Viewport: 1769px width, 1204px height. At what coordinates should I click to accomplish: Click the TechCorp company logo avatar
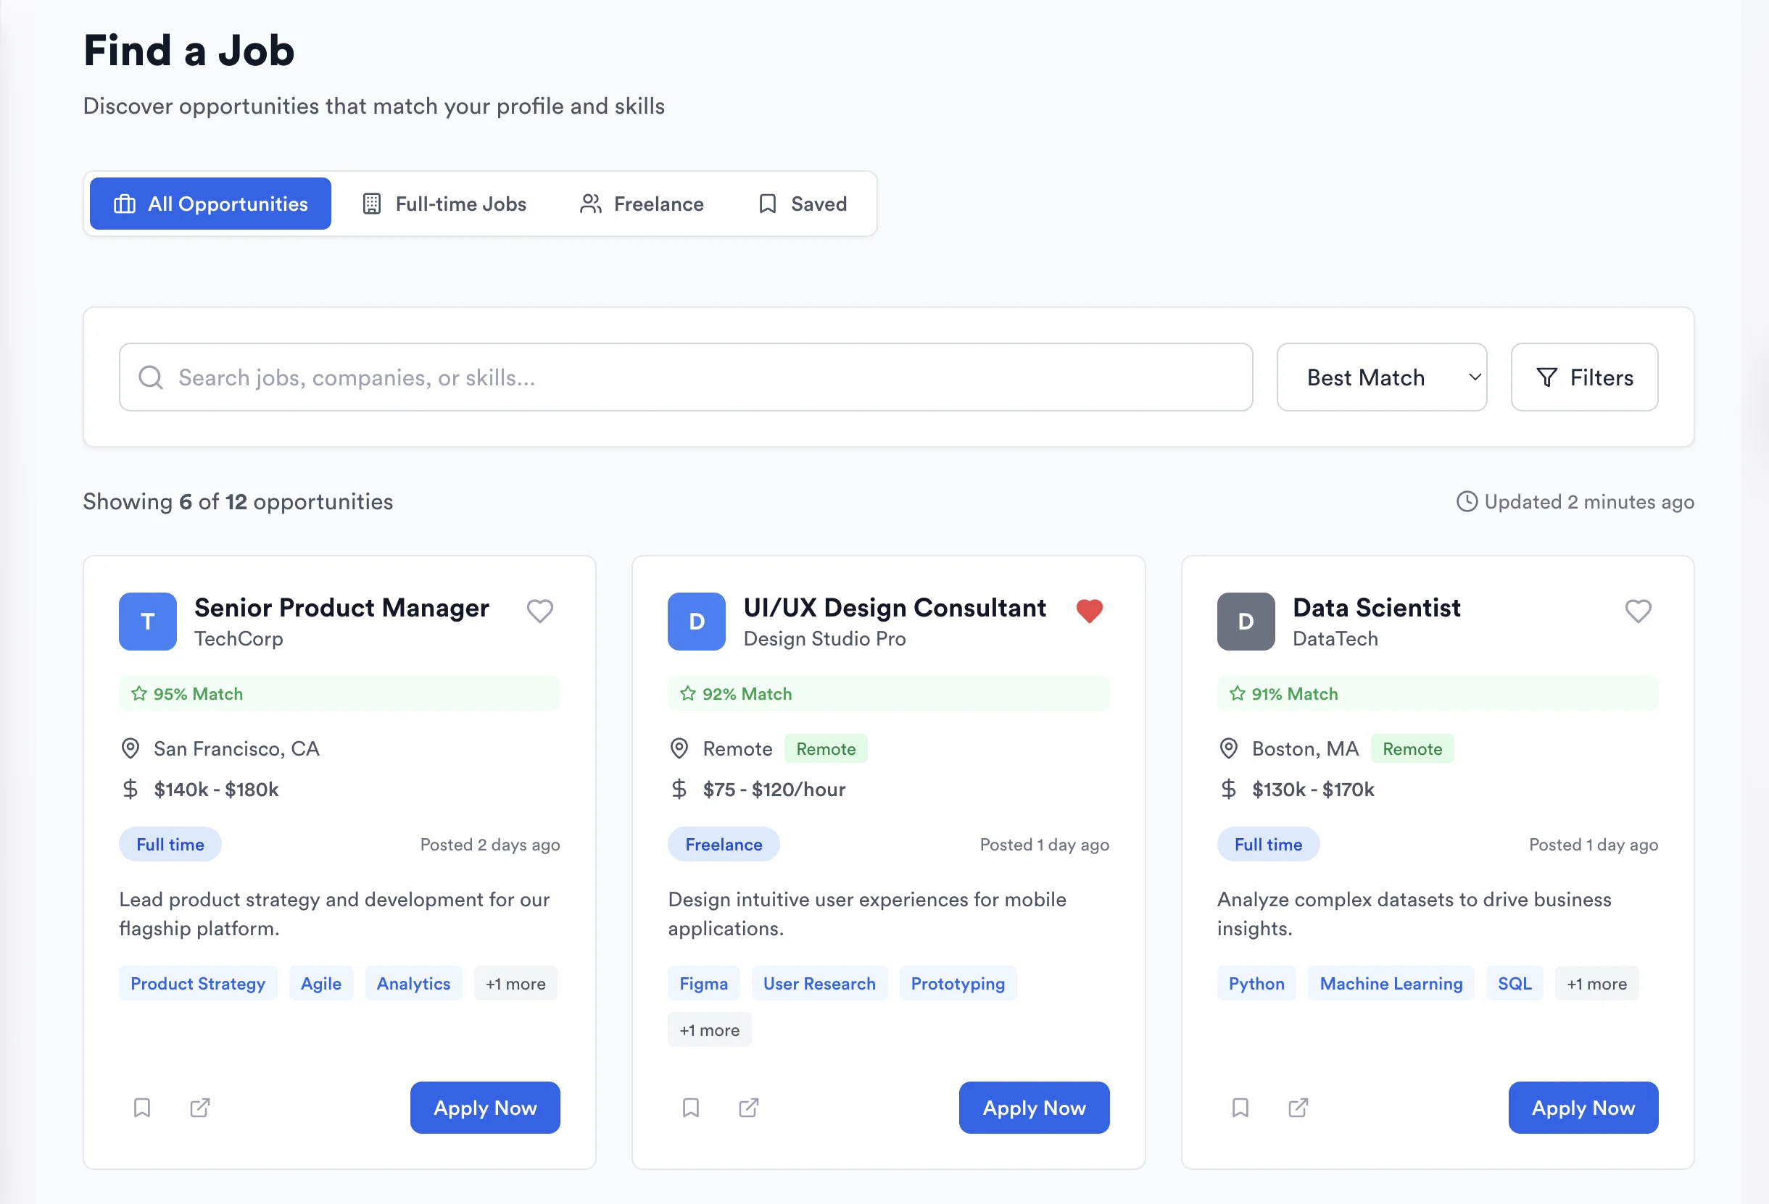[x=147, y=622]
